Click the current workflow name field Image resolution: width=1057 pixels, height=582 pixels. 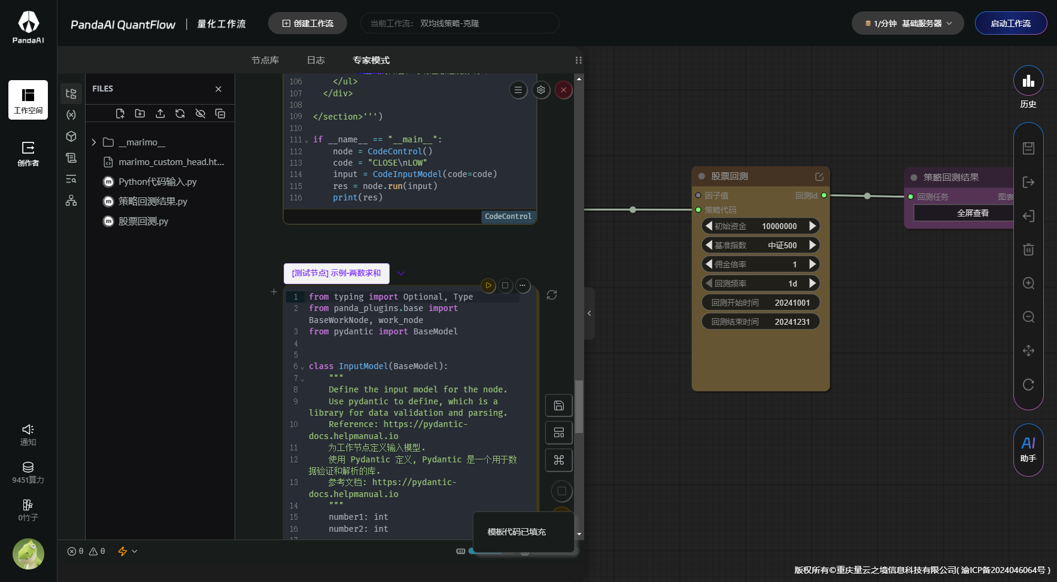(x=460, y=23)
